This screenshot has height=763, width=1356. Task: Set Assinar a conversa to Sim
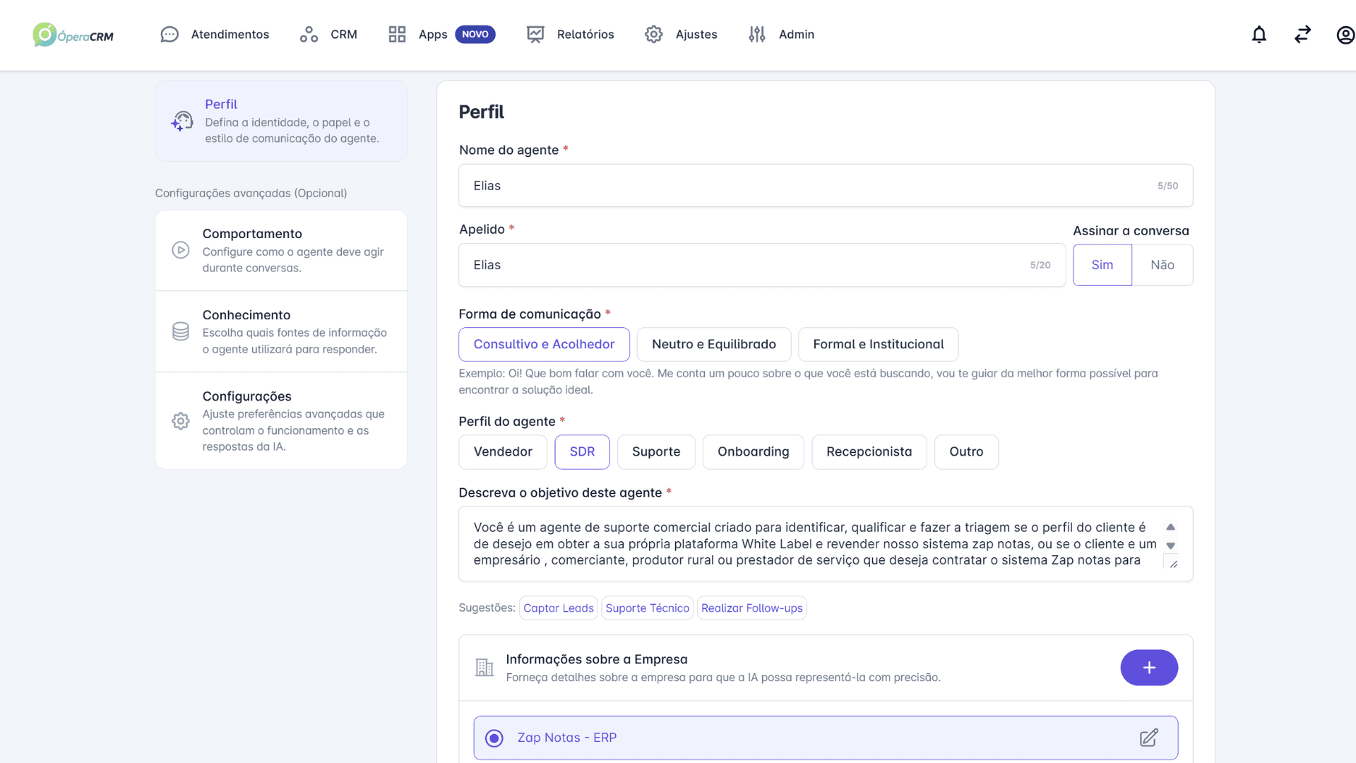tap(1102, 265)
